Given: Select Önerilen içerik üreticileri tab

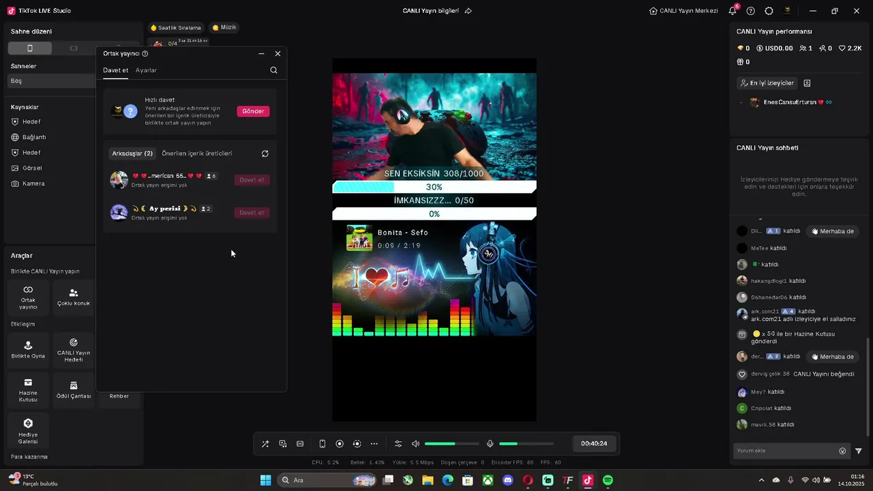Looking at the screenshot, I should (x=197, y=153).
